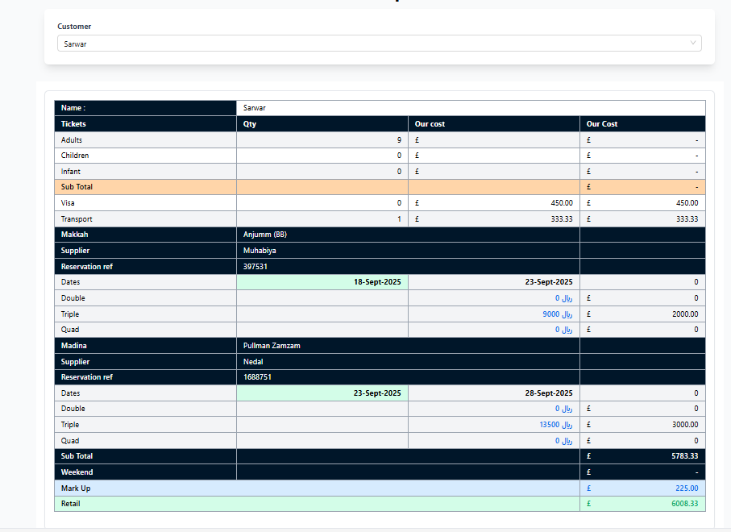
Task: Click the chevron arrow in Customer selector
Action: (x=693, y=44)
